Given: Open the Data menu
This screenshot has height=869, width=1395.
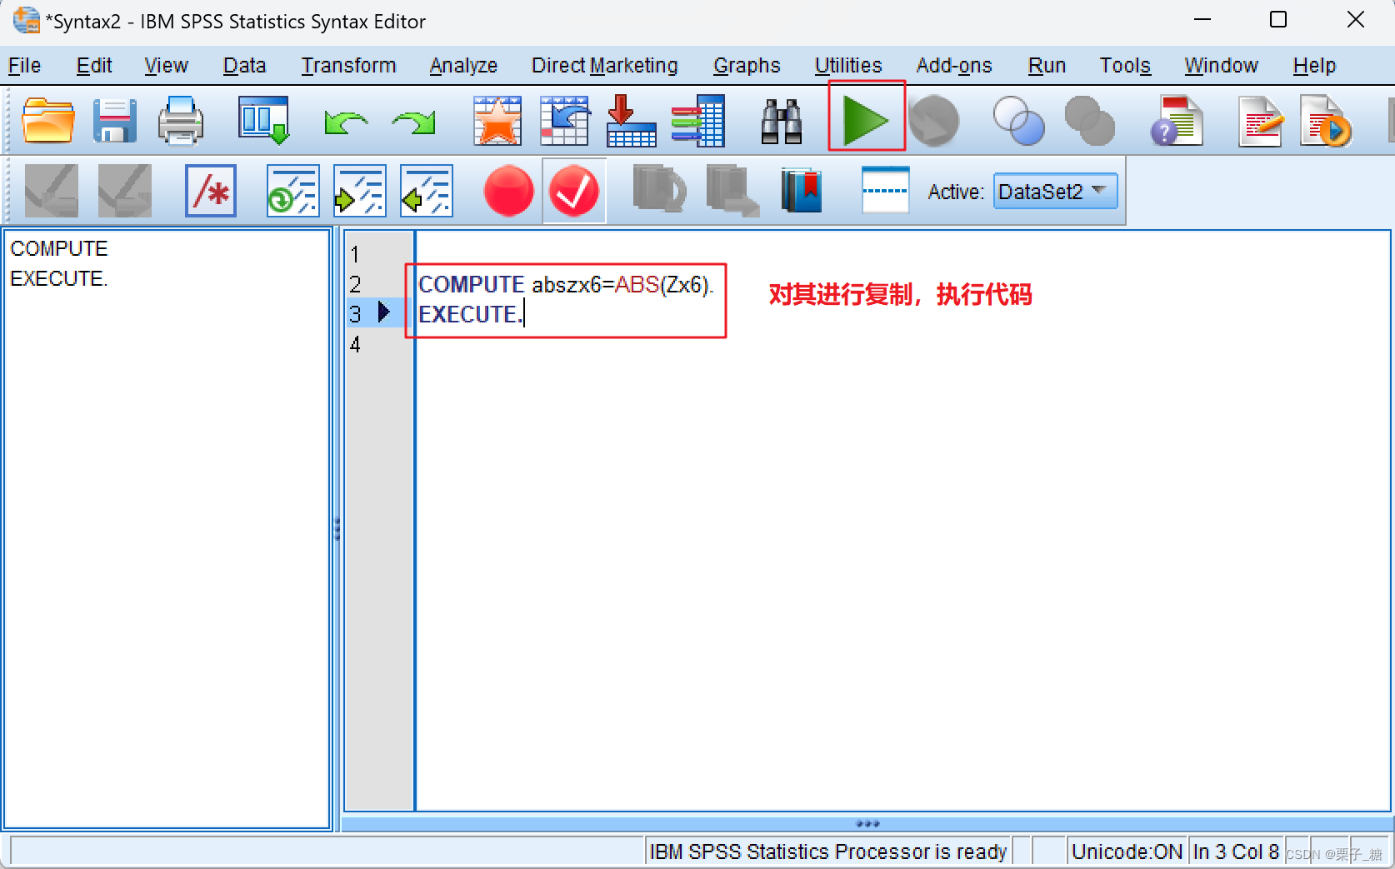Looking at the screenshot, I should pos(244,66).
